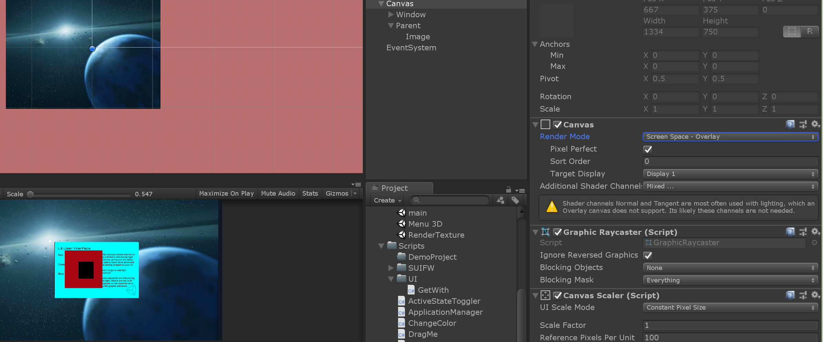Click the Gizmos button

(337, 194)
